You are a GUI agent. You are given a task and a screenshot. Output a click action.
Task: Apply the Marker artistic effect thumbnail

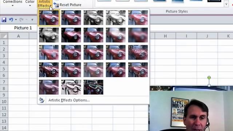pos(71,17)
